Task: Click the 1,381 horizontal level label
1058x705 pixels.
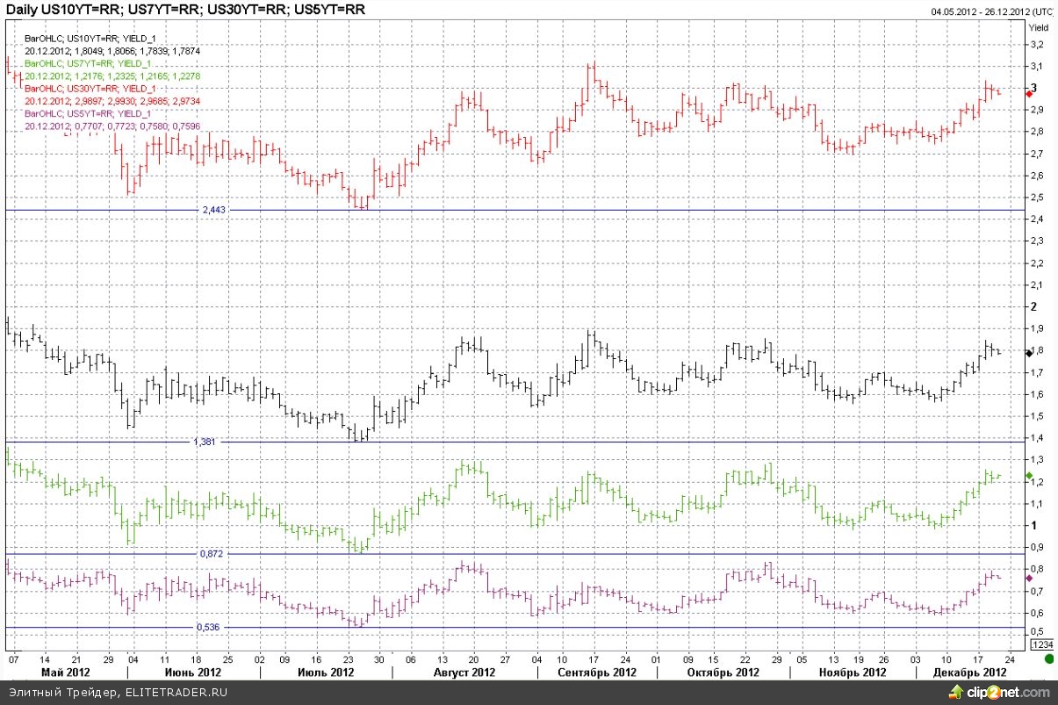Action: [x=205, y=442]
